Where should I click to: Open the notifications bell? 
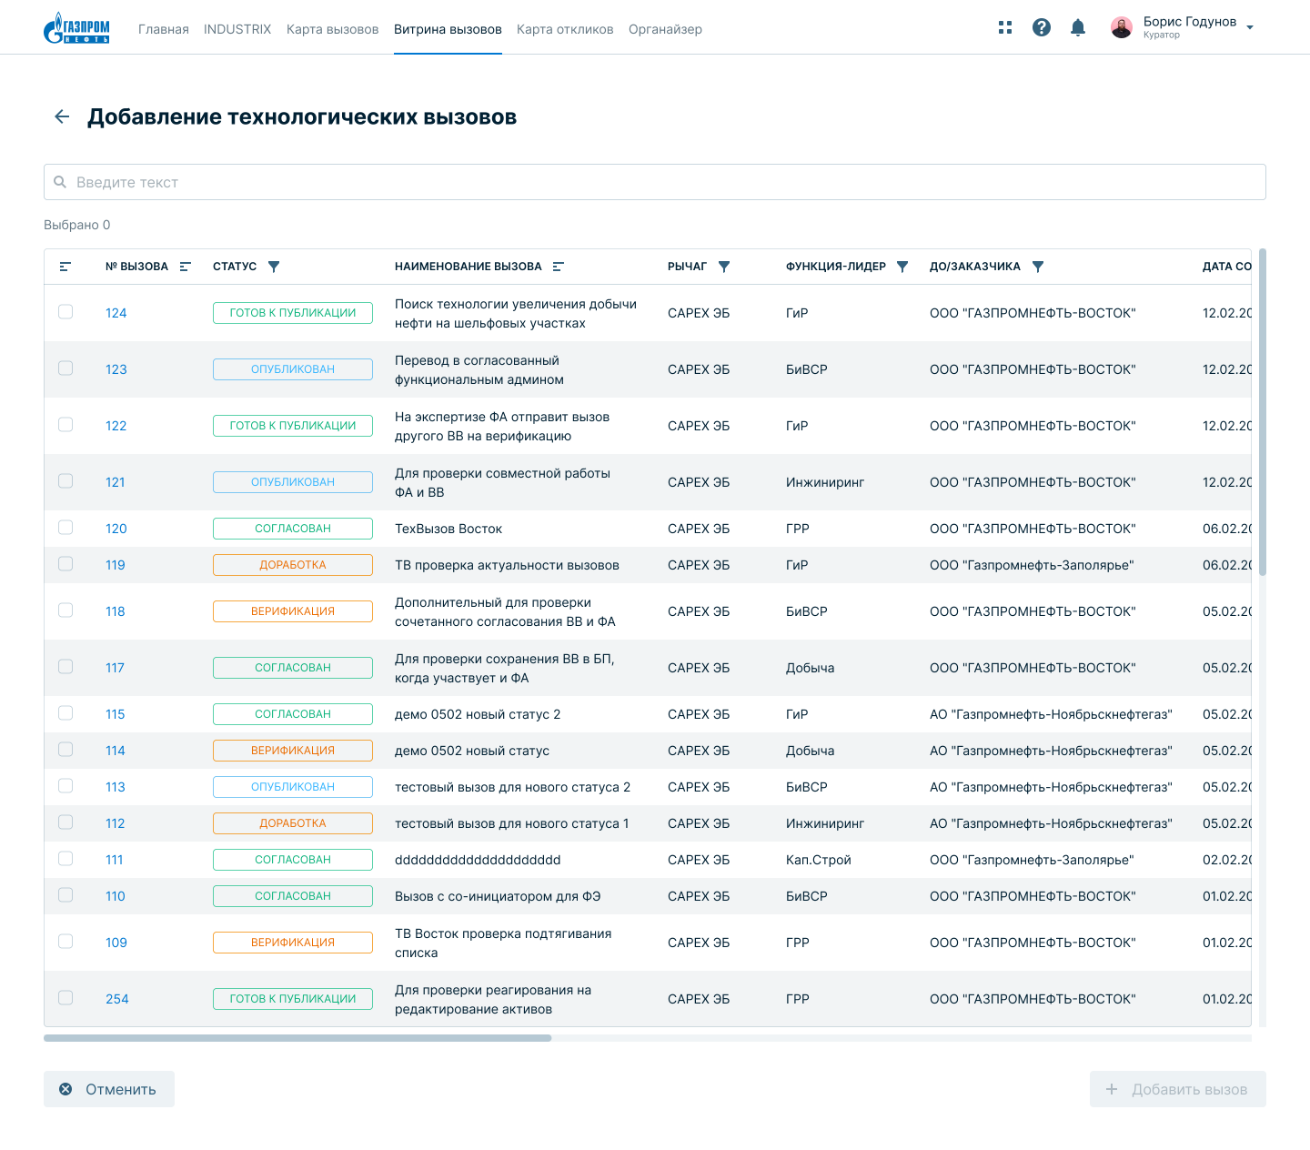[x=1078, y=27]
